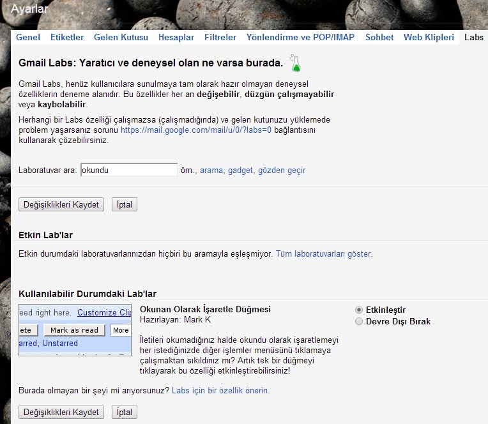The image size is (488, 424).
Task: Click the Laboratuvar ara search field
Action: click(x=129, y=170)
